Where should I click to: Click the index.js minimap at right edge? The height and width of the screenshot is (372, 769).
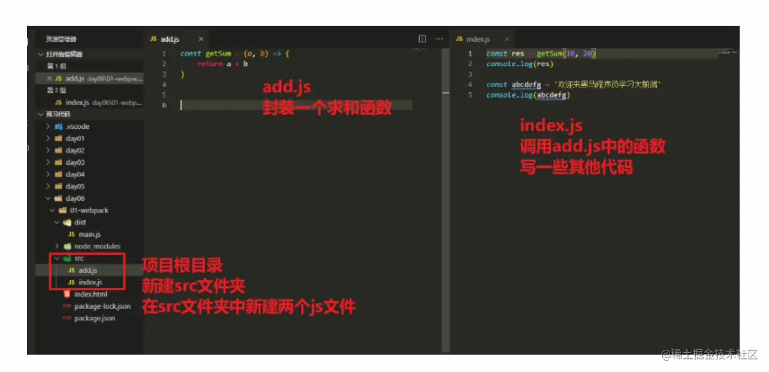(x=728, y=53)
